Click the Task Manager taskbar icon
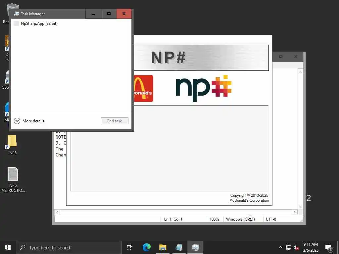 195,247
